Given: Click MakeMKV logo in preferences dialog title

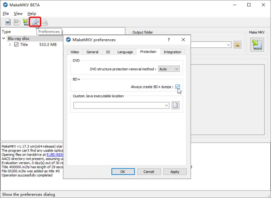Looking at the screenshot, I should (x=68, y=40).
